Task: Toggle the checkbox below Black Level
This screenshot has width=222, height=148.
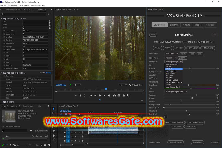Action: 166,117
